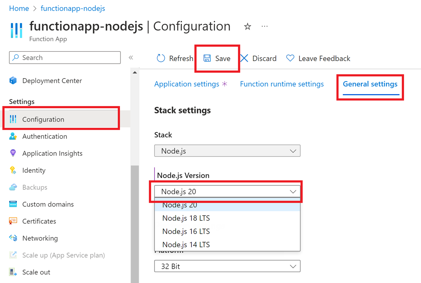Click the Discard X icon
The image size is (421, 283).
pos(244,58)
